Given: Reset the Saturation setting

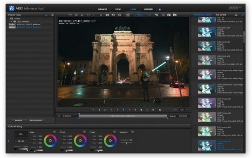Looking at the screenshot, I should (132, 132).
